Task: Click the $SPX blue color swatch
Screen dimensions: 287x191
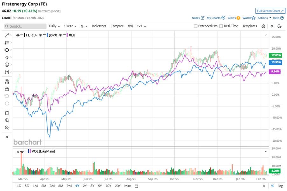Action: coord(47,35)
